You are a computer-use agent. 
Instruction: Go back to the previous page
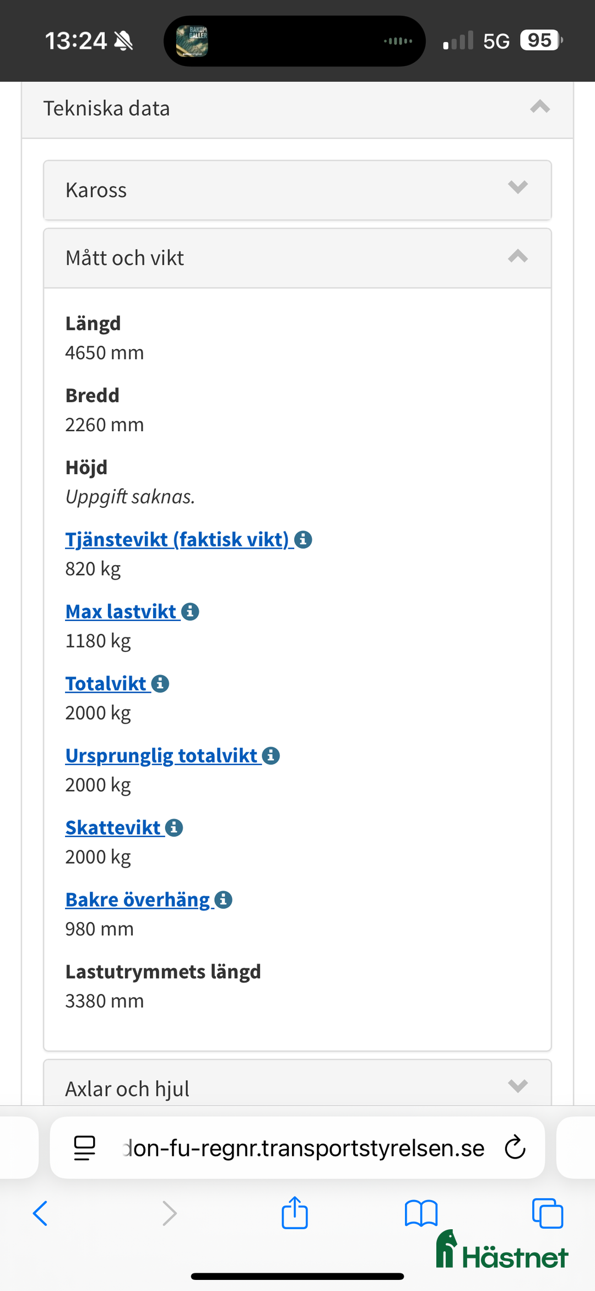tap(41, 1213)
